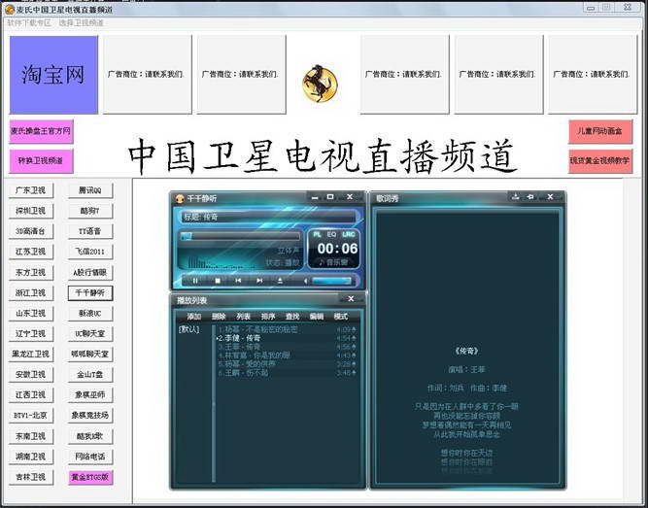Open the 模式 menu in the playlist
Viewport: 648px width, 508px height.
pyautogui.click(x=341, y=317)
